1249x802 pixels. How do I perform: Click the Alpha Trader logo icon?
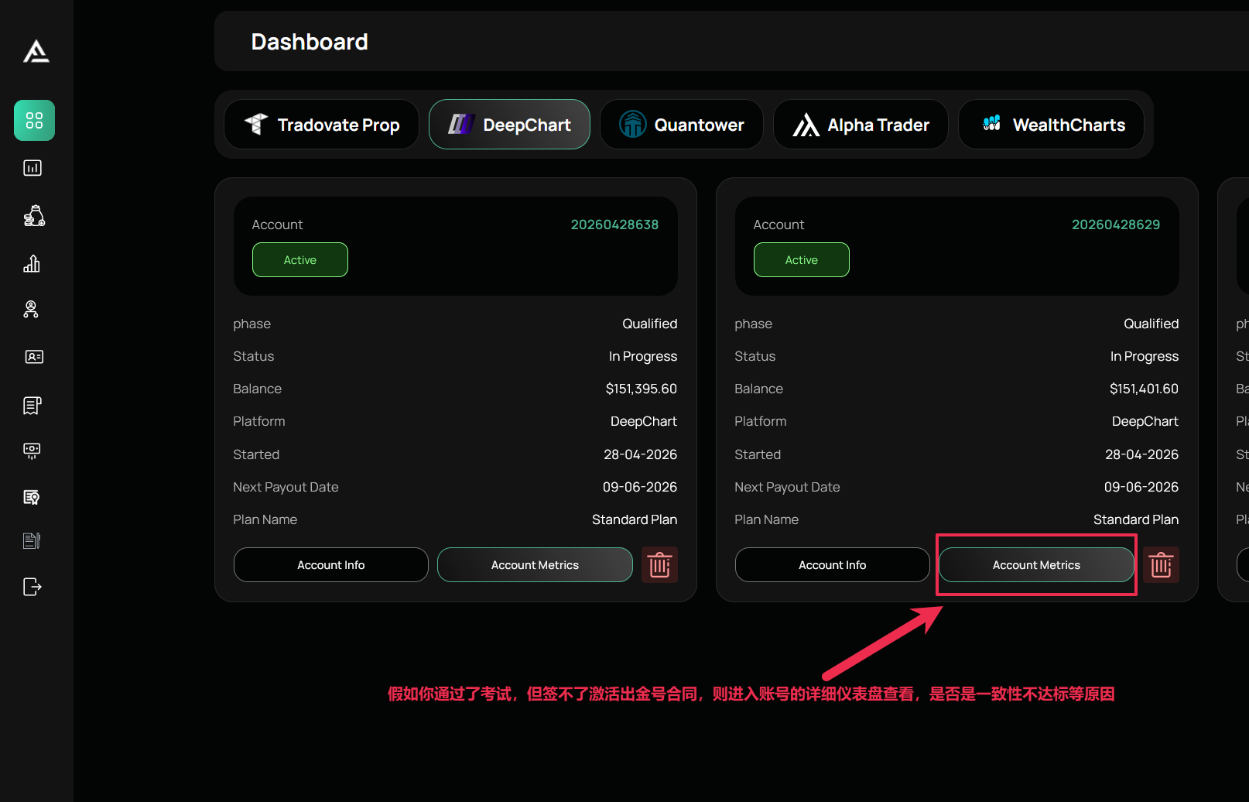pyautogui.click(x=806, y=125)
